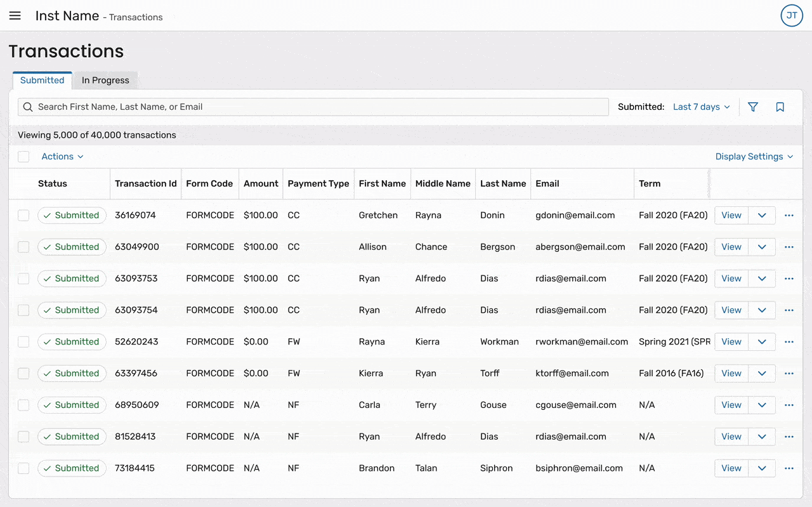The height and width of the screenshot is (507, 812).
Task: Switch to the In Progress tab
Action: coord(105,81)
